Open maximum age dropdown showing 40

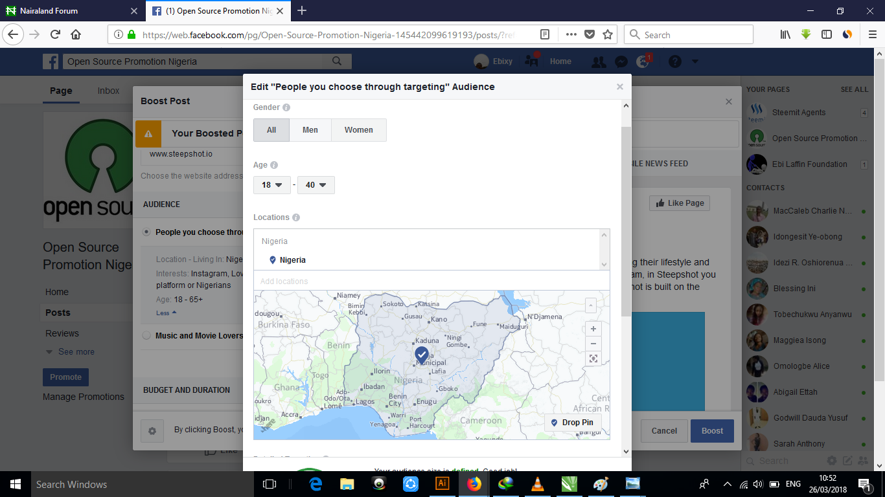[x=316, y=185]
